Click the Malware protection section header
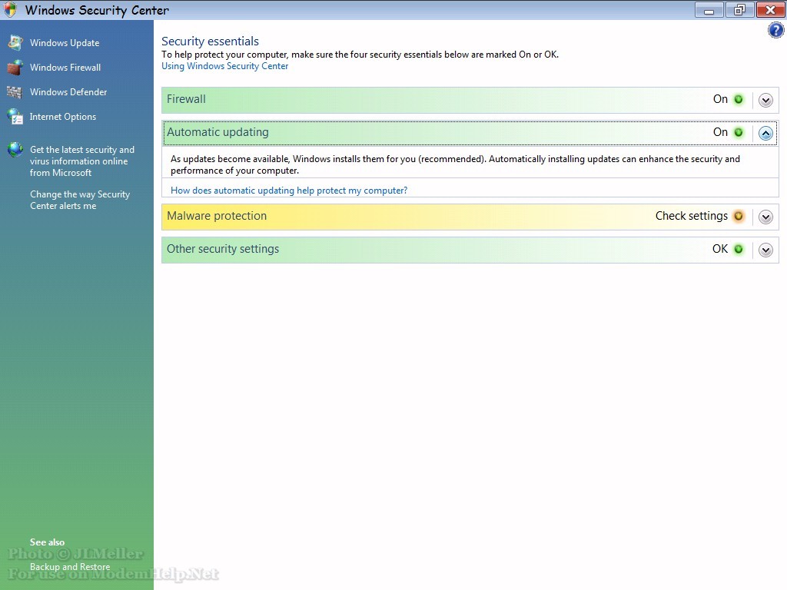This screenshot has width=787, height=590. [470, 217]
